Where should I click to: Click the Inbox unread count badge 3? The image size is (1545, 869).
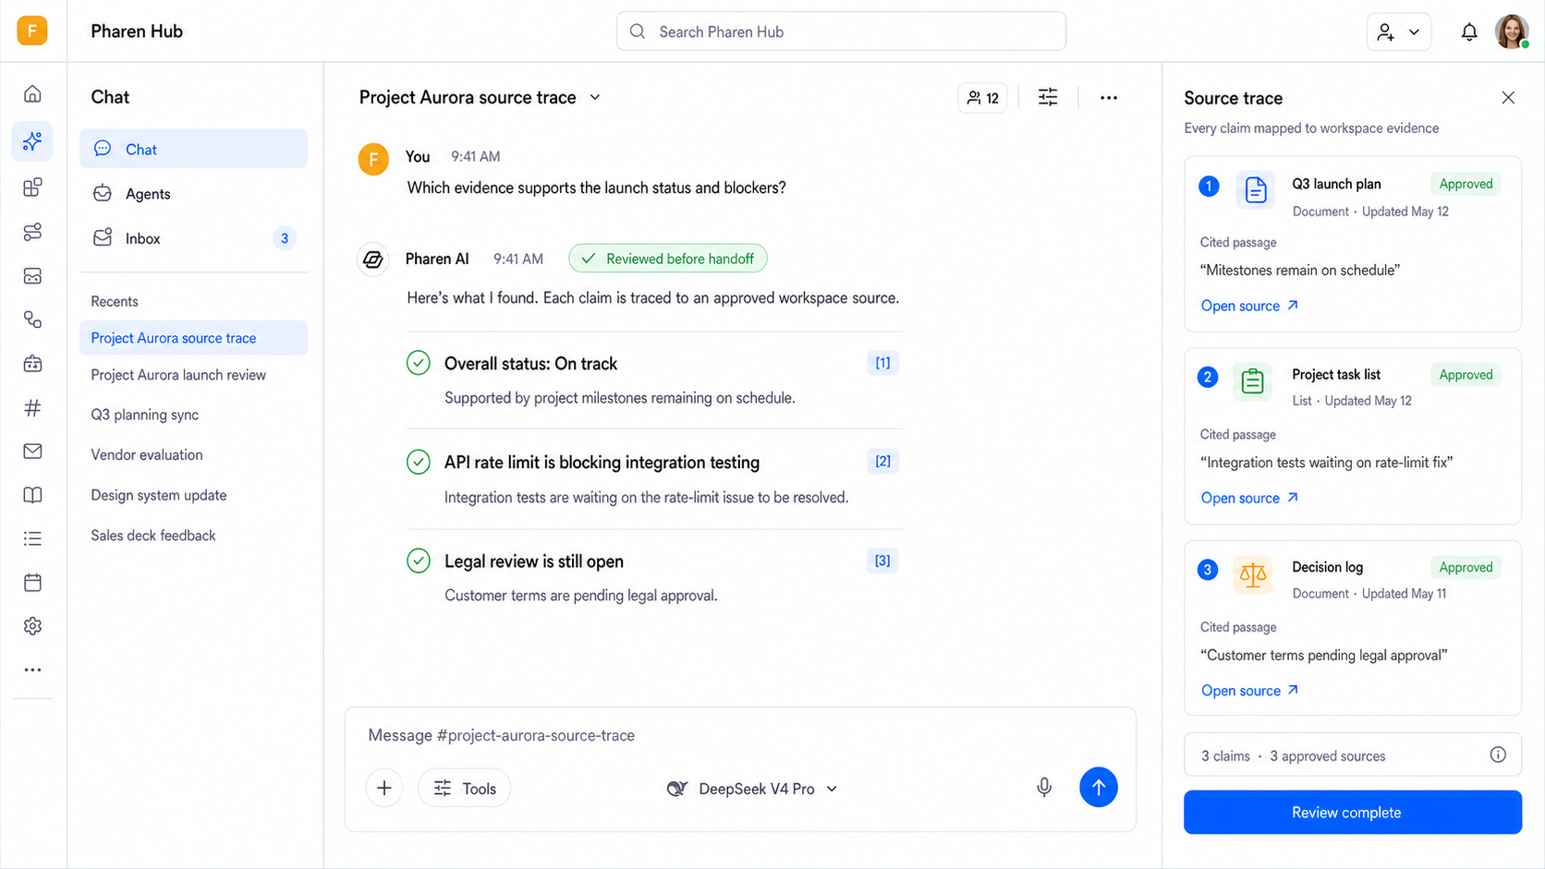point(285,238)
